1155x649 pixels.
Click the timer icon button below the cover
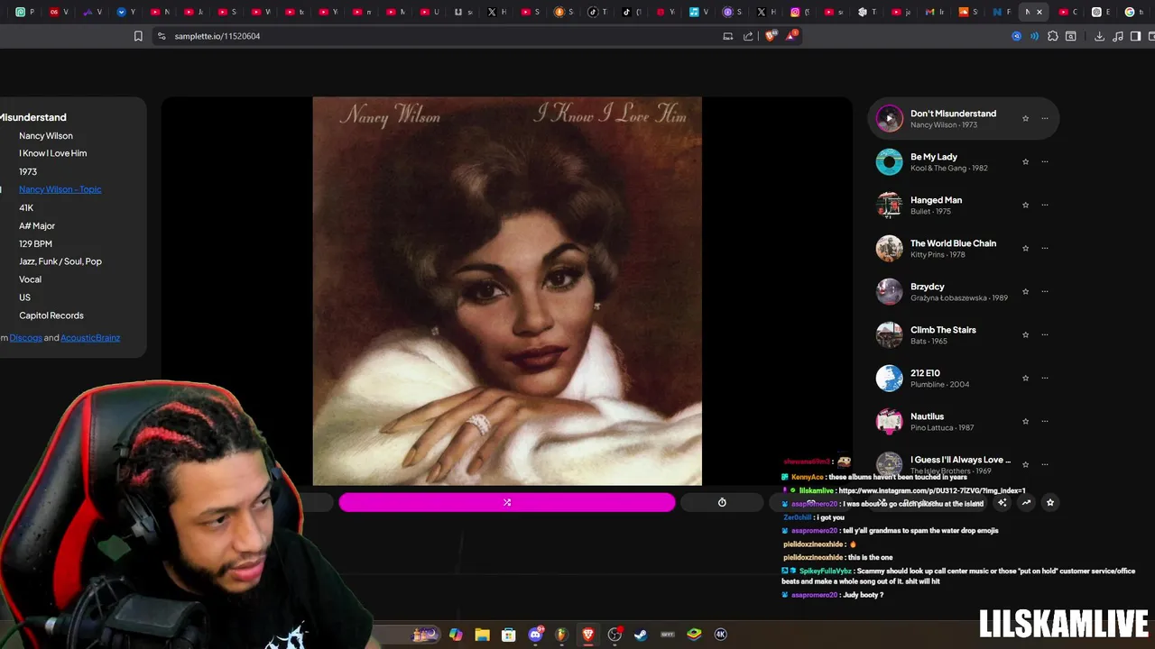(x=722, y=503)
